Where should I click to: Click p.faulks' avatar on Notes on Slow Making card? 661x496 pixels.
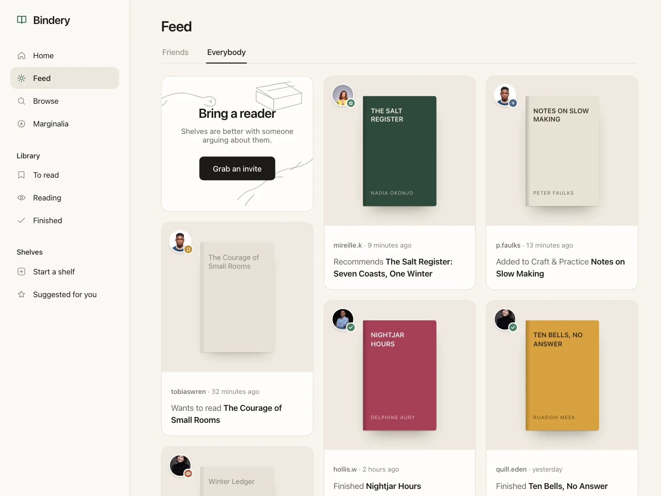coord(505,95)
